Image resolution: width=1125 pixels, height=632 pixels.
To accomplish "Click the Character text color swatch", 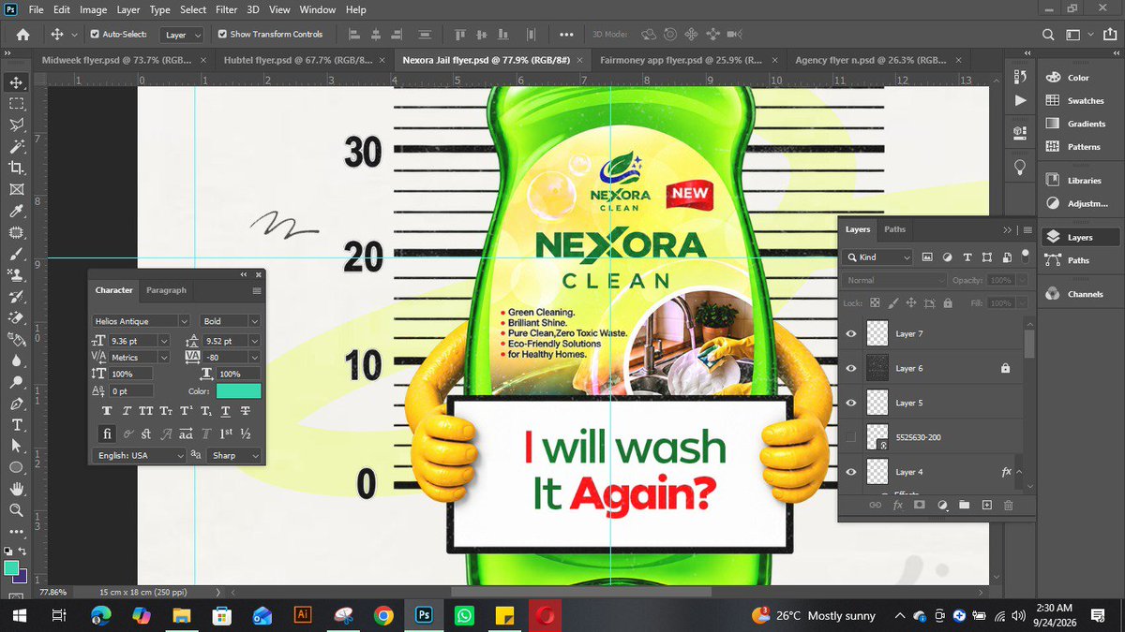I will click(x=239, y=391).
